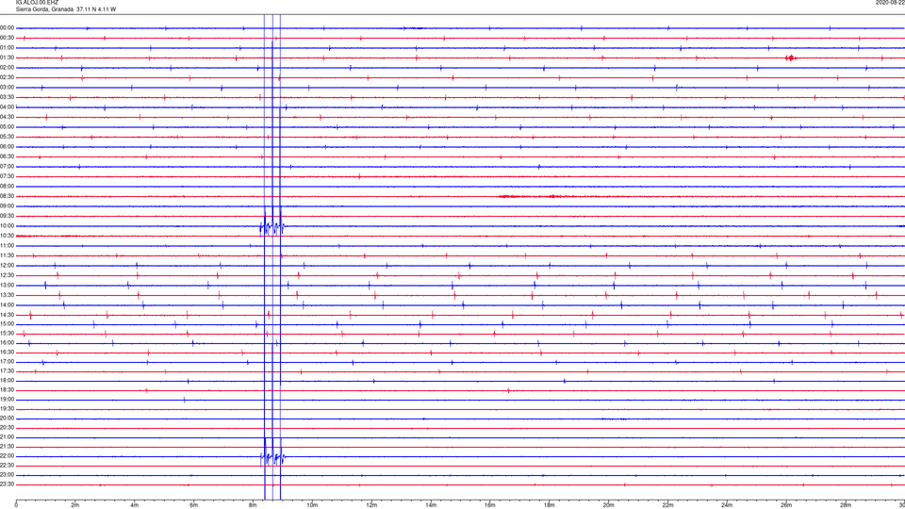Select the 21:00 trace time label

coord(7,436)
